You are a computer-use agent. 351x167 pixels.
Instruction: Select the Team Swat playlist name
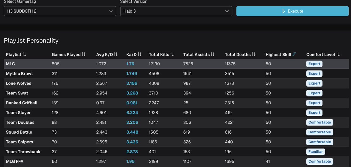(x=17, y=93)
